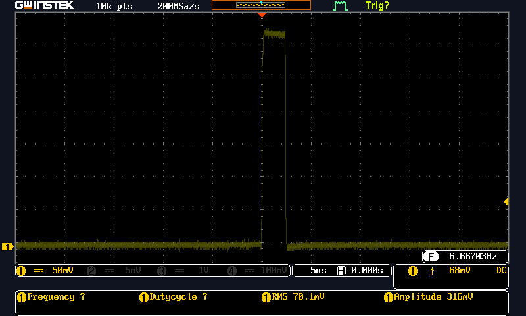Click the green acquisition mode waveform icon
This screenshot has height=316, width=526.
point(339,6)
